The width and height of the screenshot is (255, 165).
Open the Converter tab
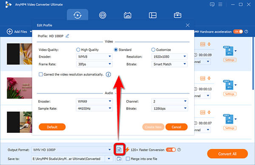pos(77,15)
